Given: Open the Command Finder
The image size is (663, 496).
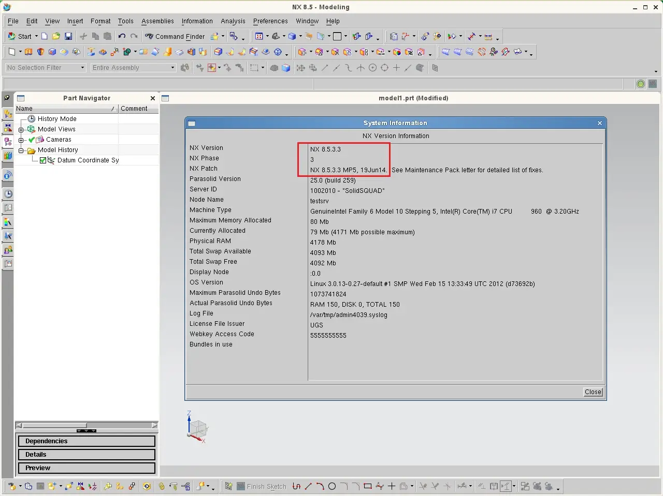Looking at the screenshot, I should click(175, 36).
